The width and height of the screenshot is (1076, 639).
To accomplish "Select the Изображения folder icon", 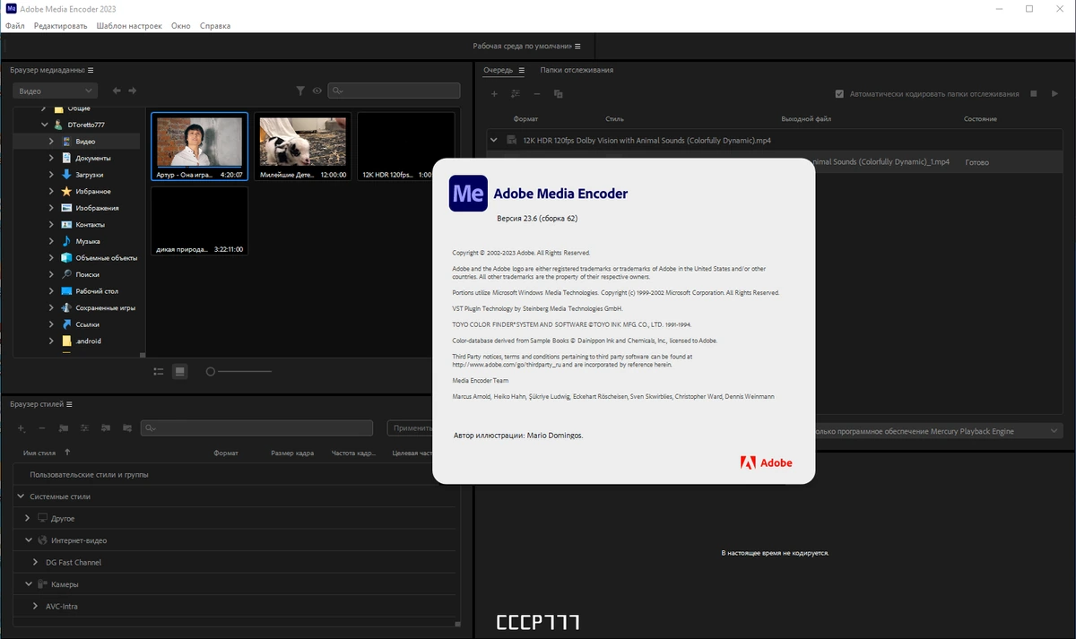I will coord(66,208).
